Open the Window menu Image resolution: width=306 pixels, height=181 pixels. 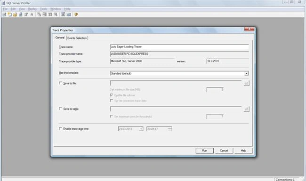[56, 9]
